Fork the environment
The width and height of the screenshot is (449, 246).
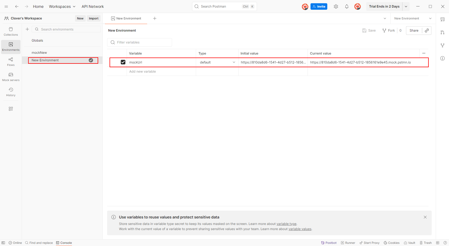tap(389, 31)
